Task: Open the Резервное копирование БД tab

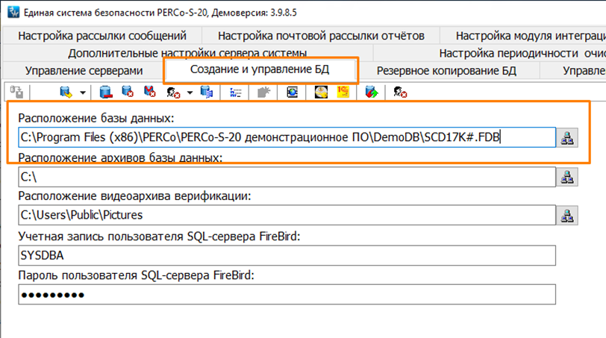Action: [446, 71]
